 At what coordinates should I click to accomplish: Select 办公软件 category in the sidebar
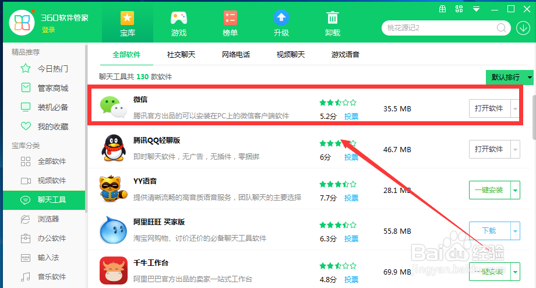(44, 238)
